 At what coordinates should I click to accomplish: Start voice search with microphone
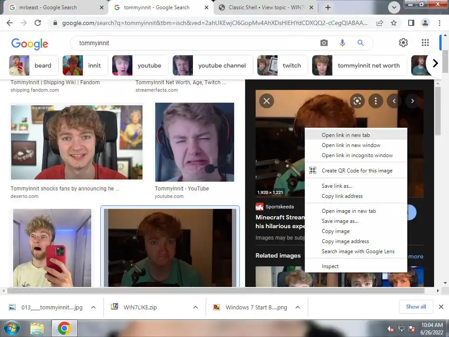click(x=342, y=43)
